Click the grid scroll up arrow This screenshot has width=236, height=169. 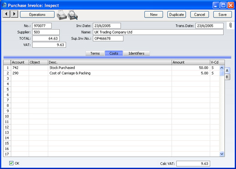click(222, 68)
